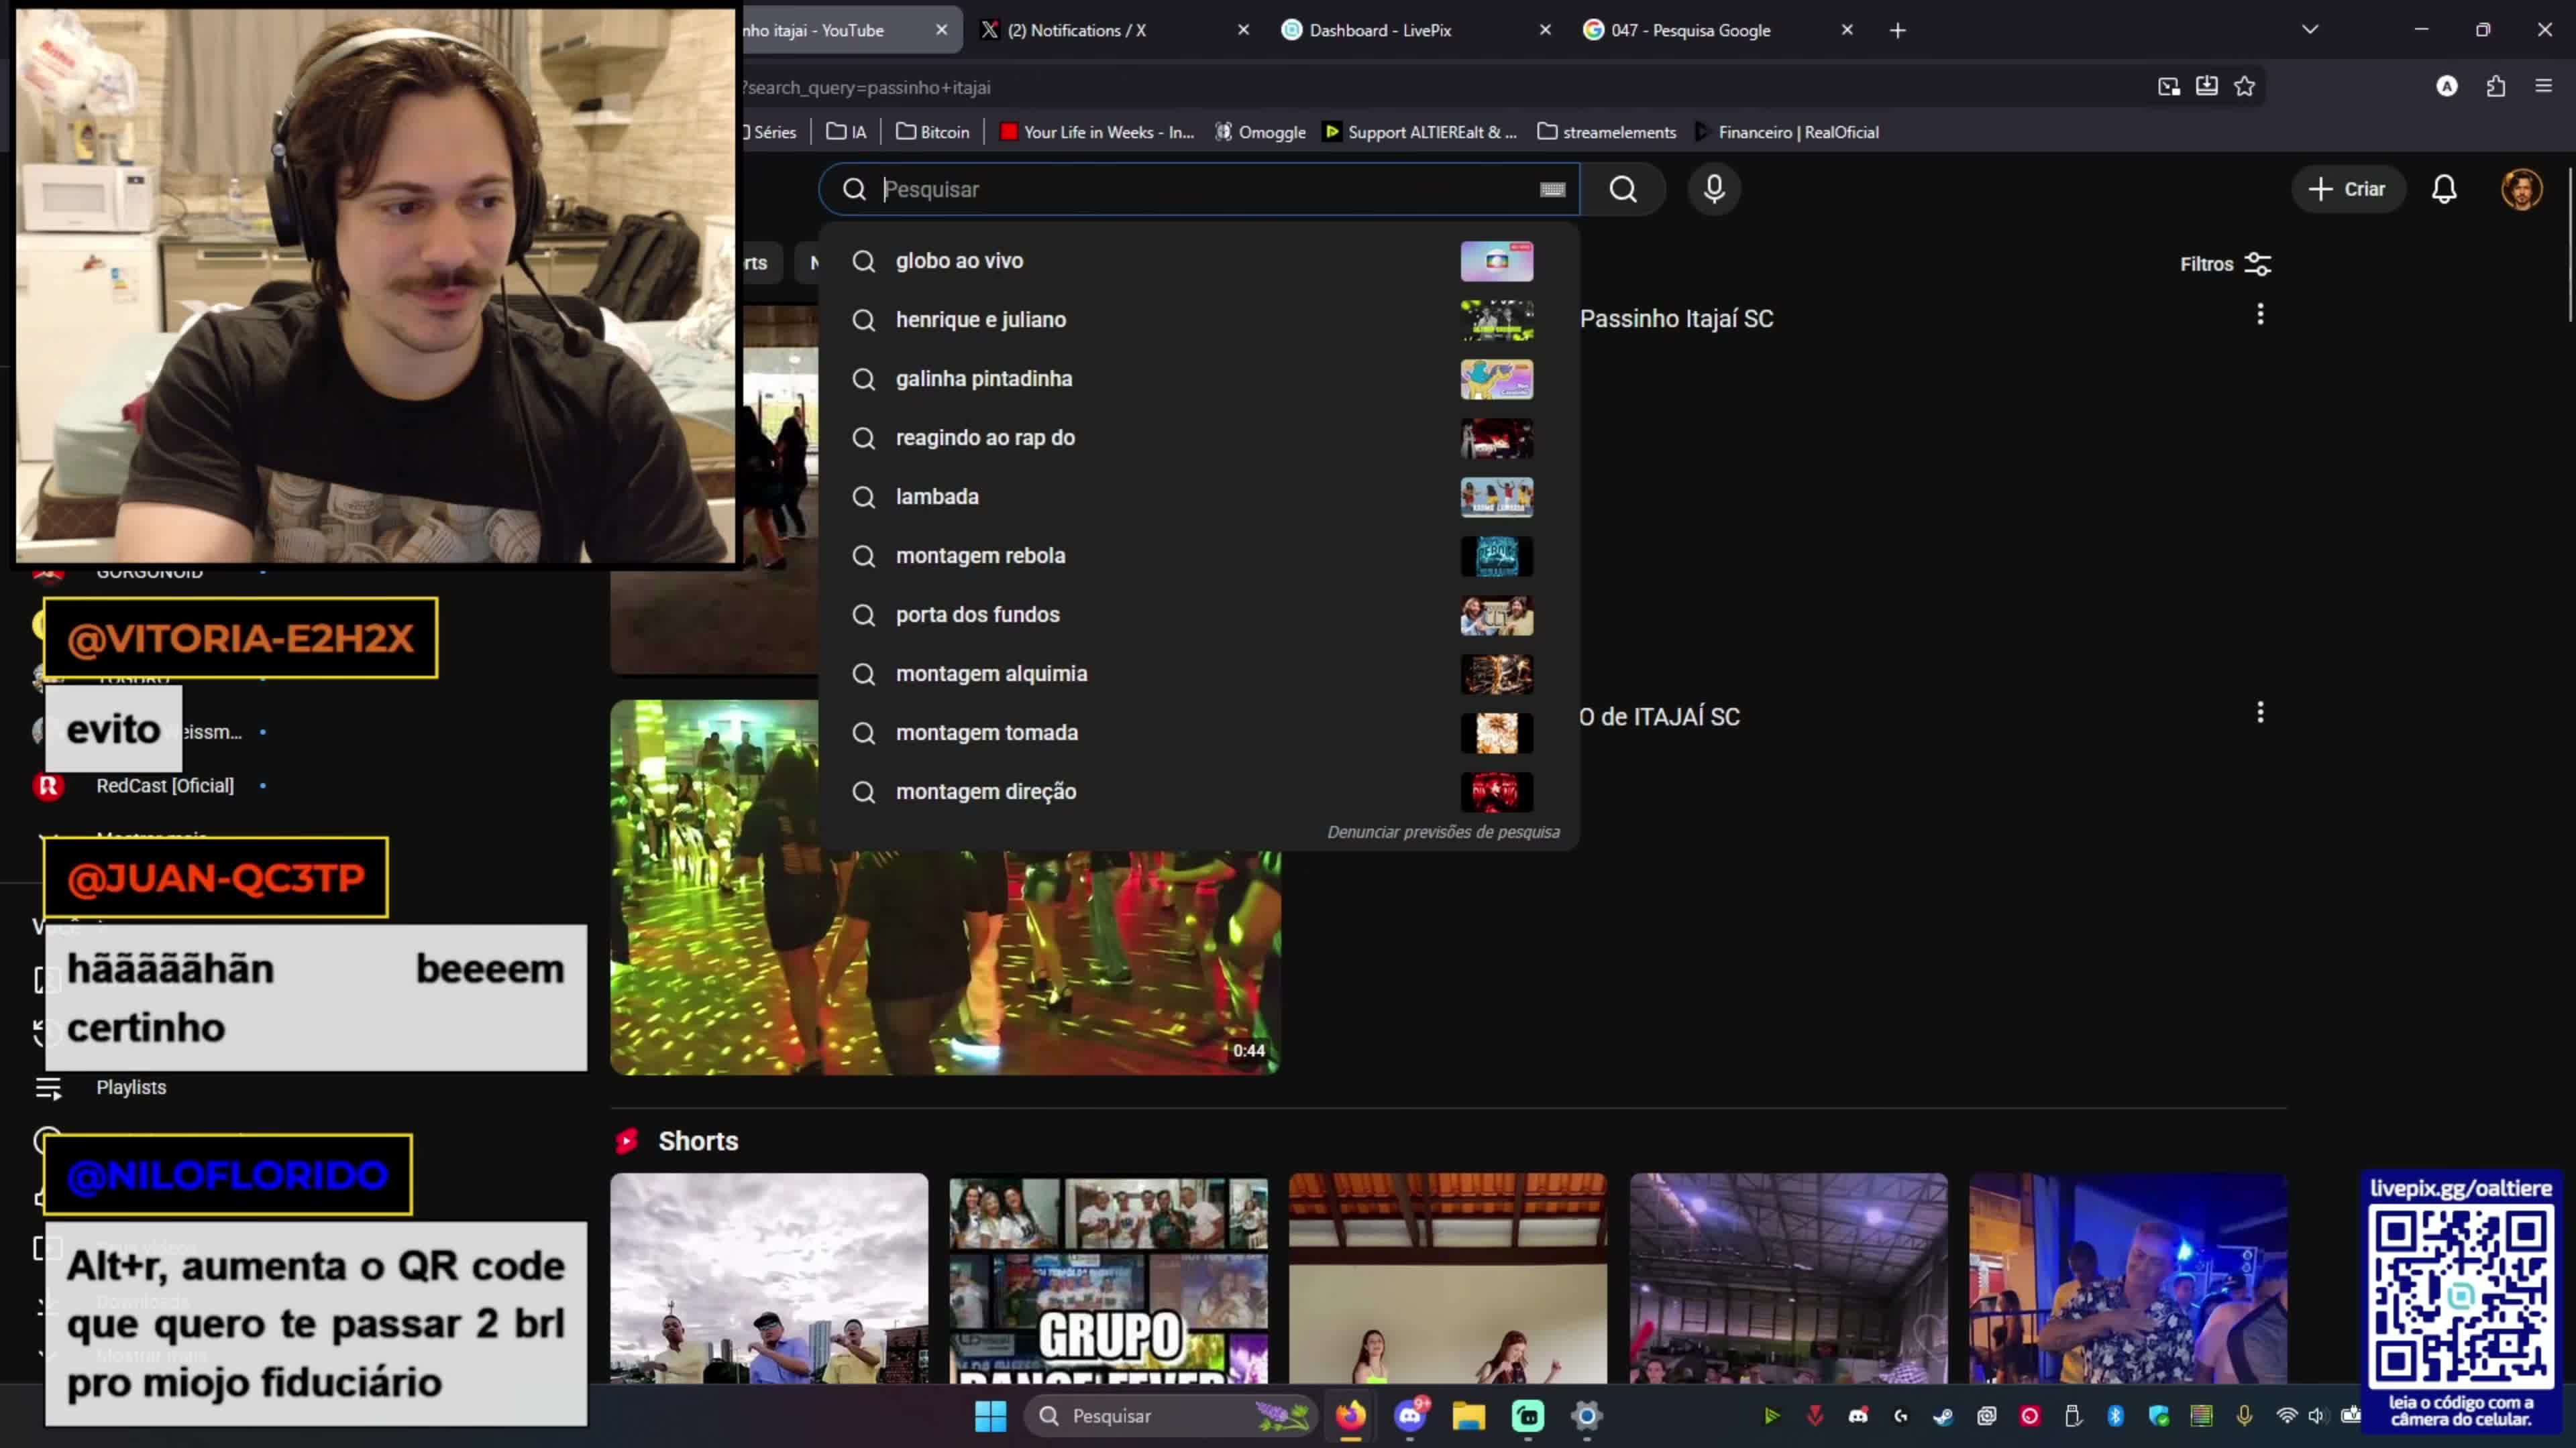Open the virtual keyboard in search box
The width and height of the screenshot is (2576, 1448).
[1552, 190]
